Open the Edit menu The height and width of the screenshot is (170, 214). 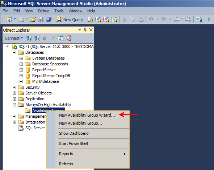[17, 11]
